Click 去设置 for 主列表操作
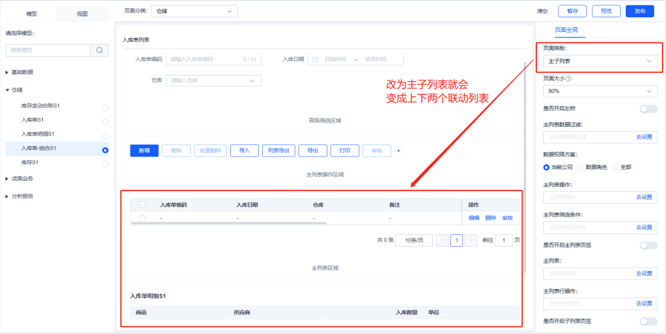Image resolution: width=666 pixels, height=334 pixels. [644, 197]
